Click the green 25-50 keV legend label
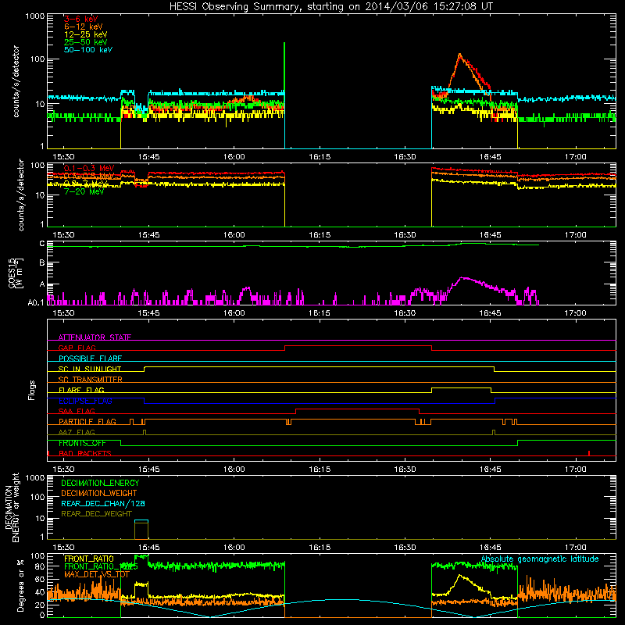This screenshot has width=625, height=625. click(x=86, y=42)
